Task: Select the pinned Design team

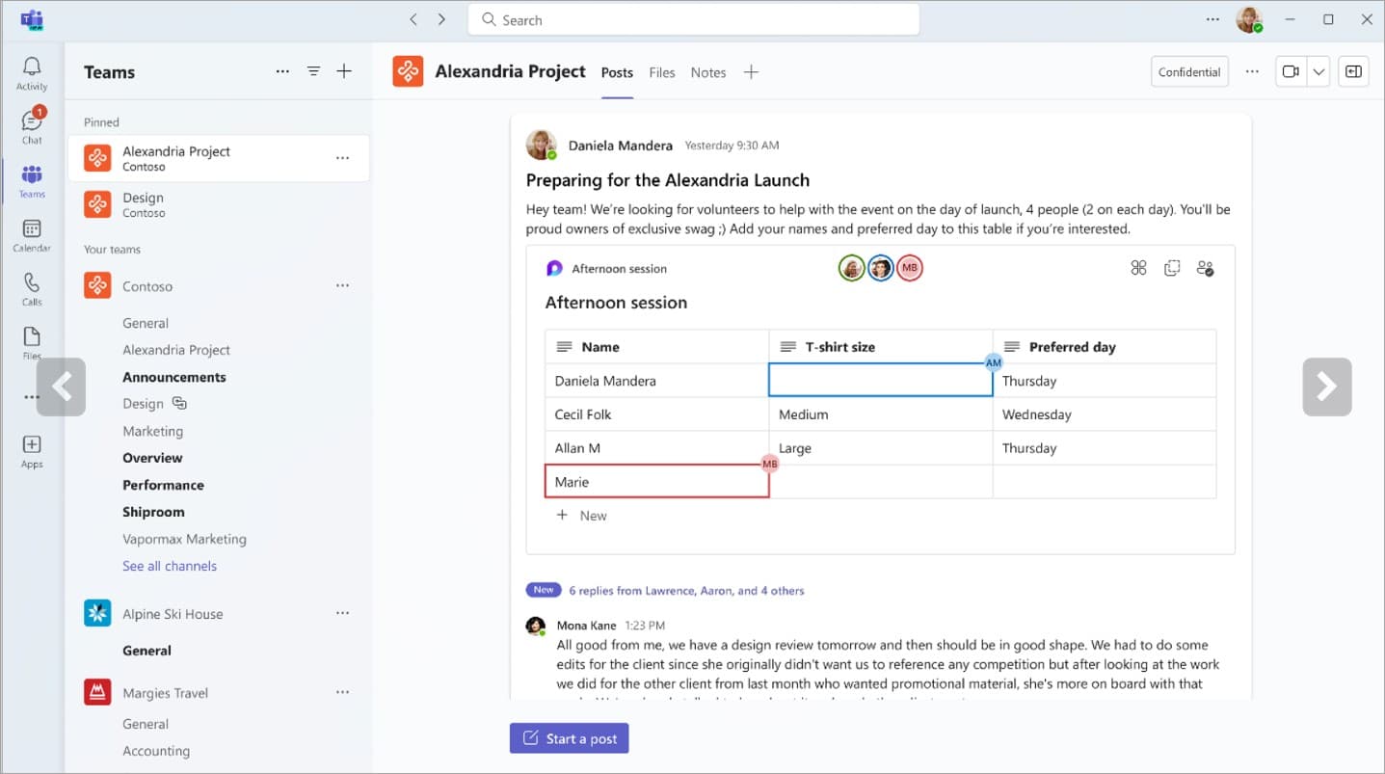Action: (219, 204)
